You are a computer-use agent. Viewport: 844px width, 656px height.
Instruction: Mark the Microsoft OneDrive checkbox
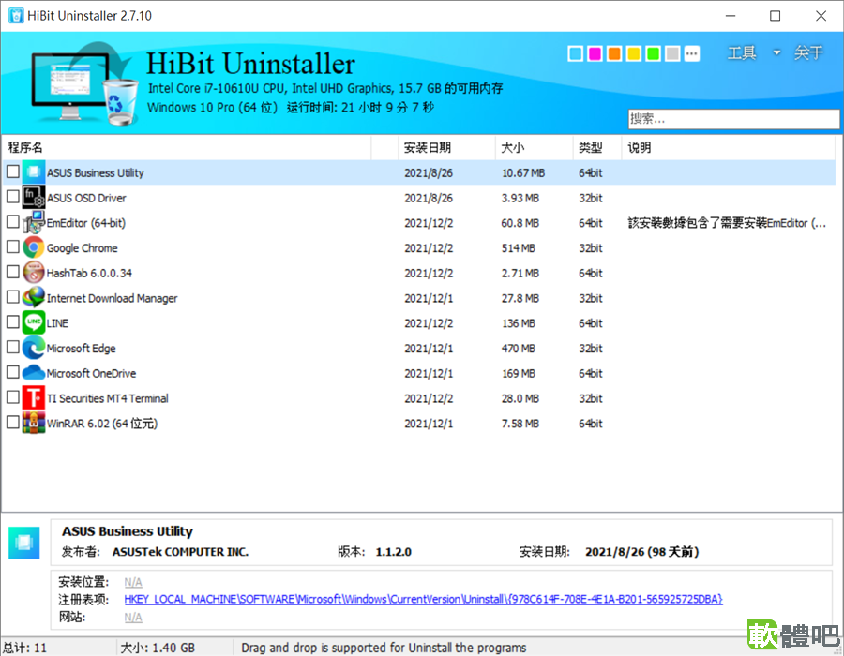13,372
